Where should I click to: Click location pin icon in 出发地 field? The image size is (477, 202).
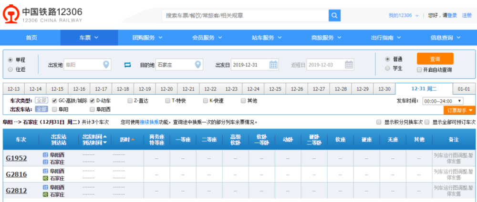(x=106, y=65)
